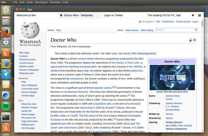Click into the Wikipedia search field

174,30
